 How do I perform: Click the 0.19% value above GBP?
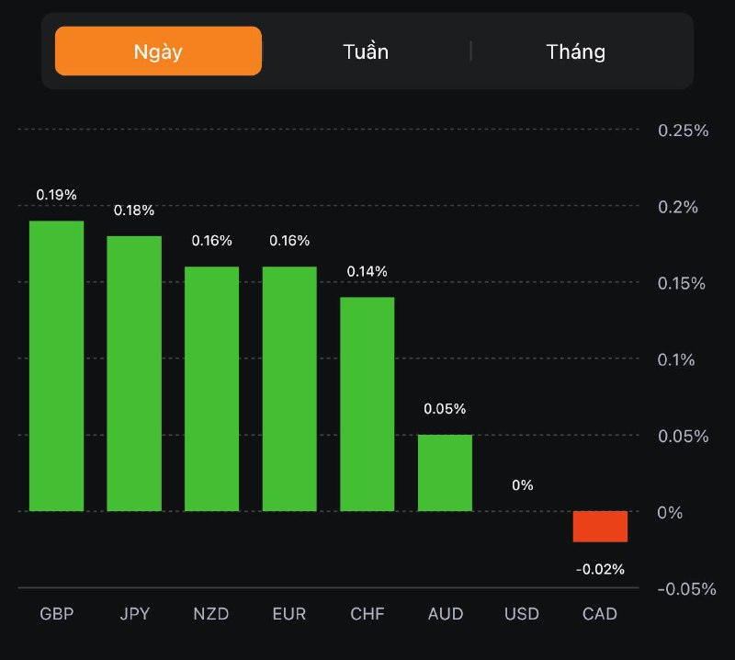(56, 195)
